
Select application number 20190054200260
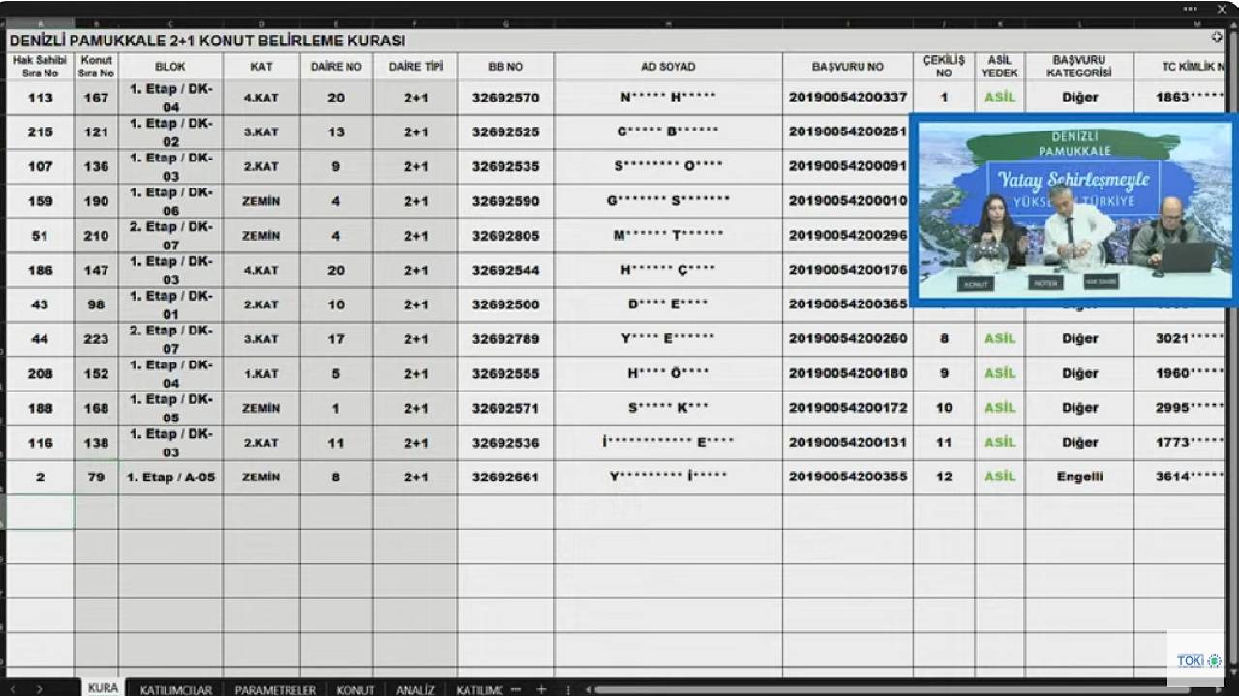(x=848, y=339)
